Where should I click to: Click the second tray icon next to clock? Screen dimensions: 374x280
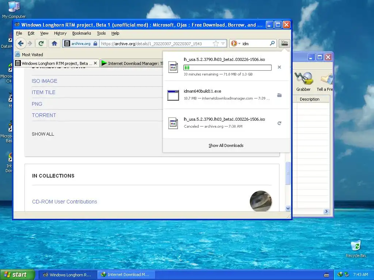[347, 275]
